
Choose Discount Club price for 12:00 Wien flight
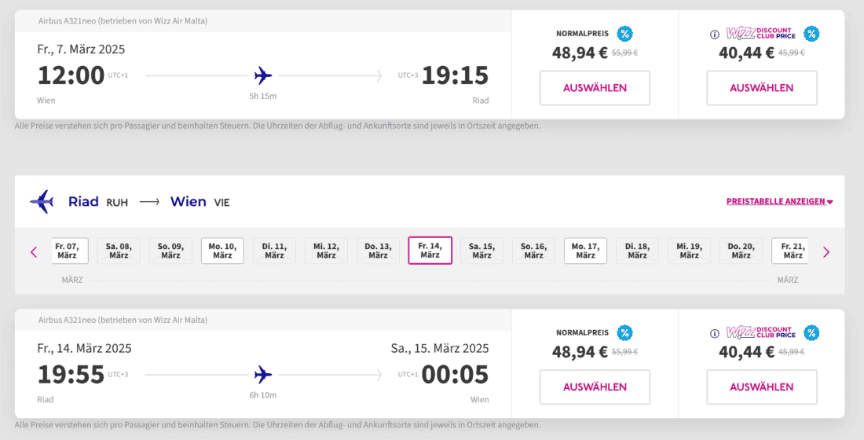[x=761, y=88]
